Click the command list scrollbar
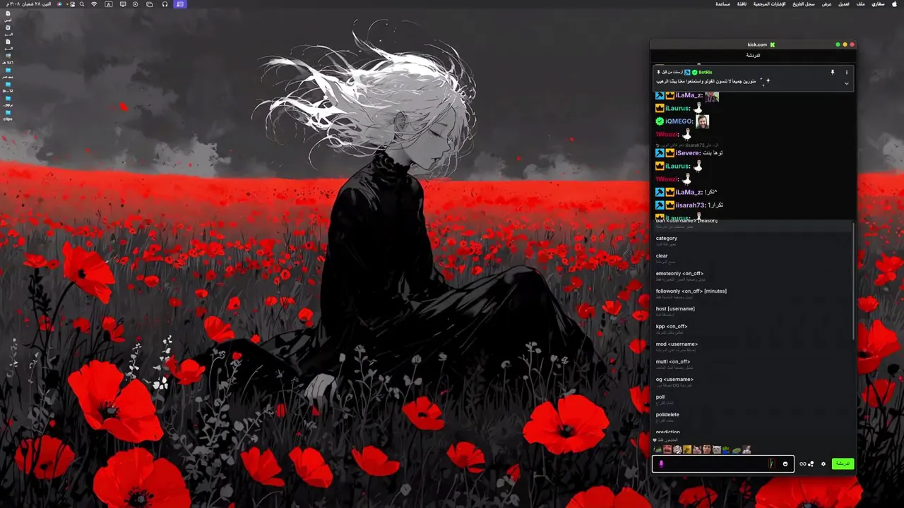Screen dimensions: 904x508 854,282
